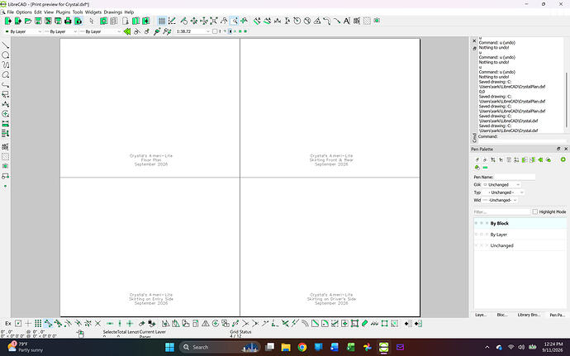Toggle Snap on Grid icon
This screenshot has height=356, width=570.
38,323
